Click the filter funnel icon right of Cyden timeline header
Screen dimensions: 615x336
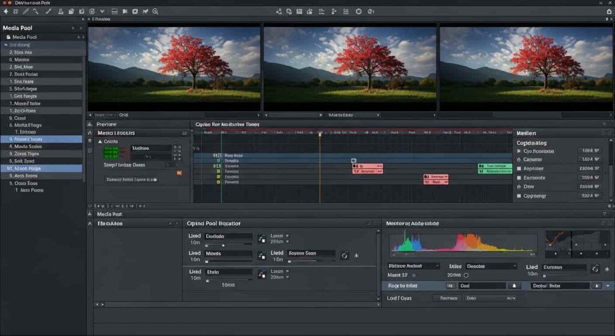604,124
